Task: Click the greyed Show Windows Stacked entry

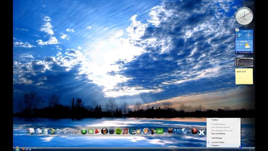Action: [x=221, y=128]
